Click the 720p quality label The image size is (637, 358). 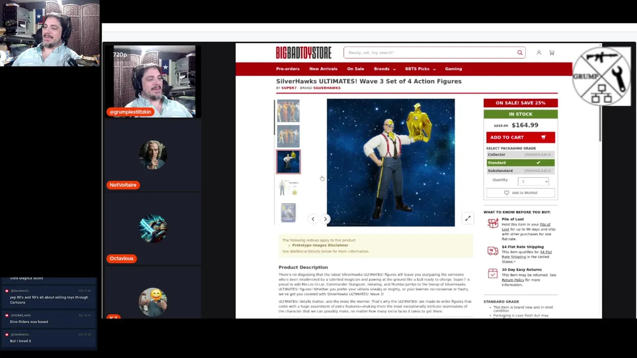tap(120, 55)
